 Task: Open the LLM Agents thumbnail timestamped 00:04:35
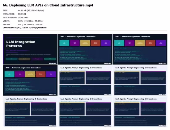tap(140, 112)
